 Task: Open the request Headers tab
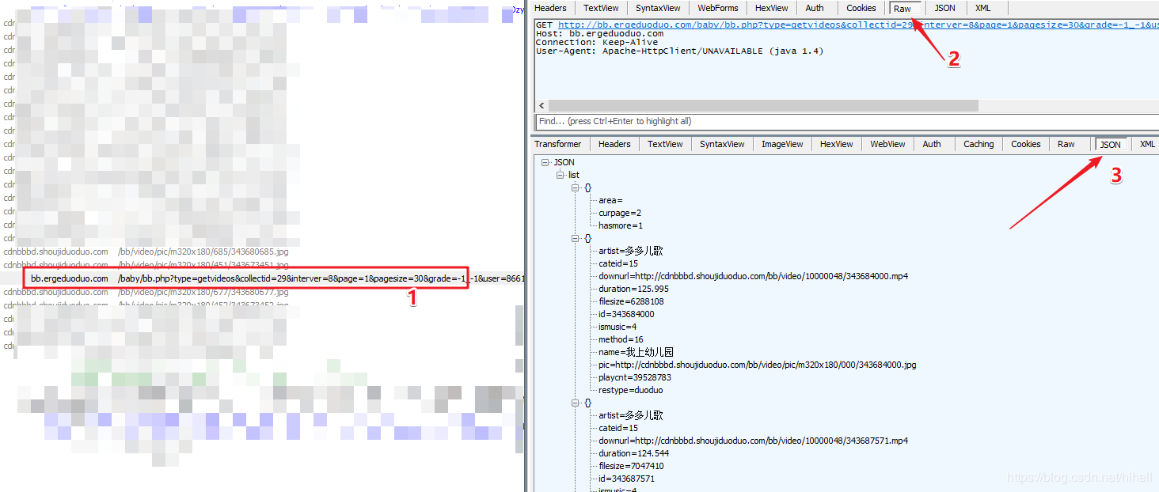coord(550,8)
